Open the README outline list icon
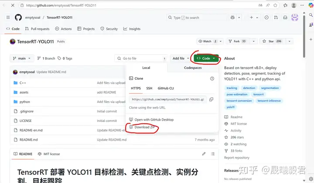314x183 pixels. (213, 154)
